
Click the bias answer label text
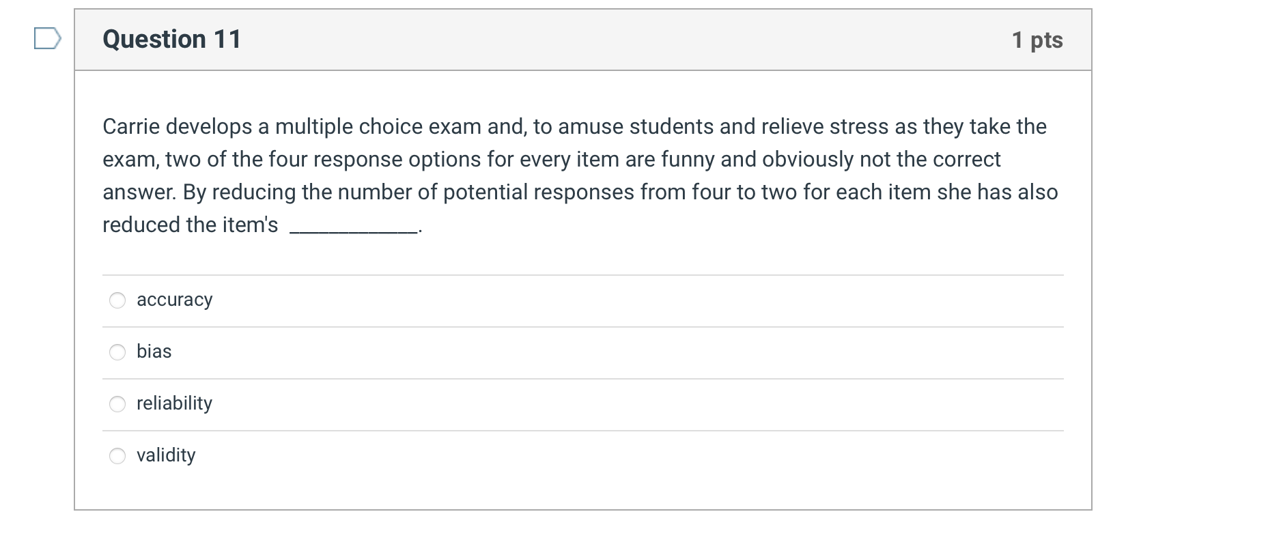154,351
